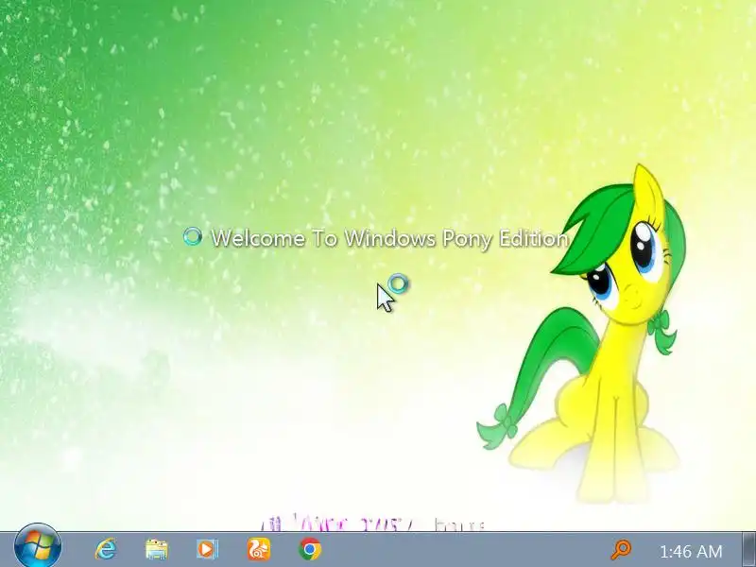756x567 pixels.
Task: Click the Welcome To Windows Pony Edition text
Action: [389, 238]
